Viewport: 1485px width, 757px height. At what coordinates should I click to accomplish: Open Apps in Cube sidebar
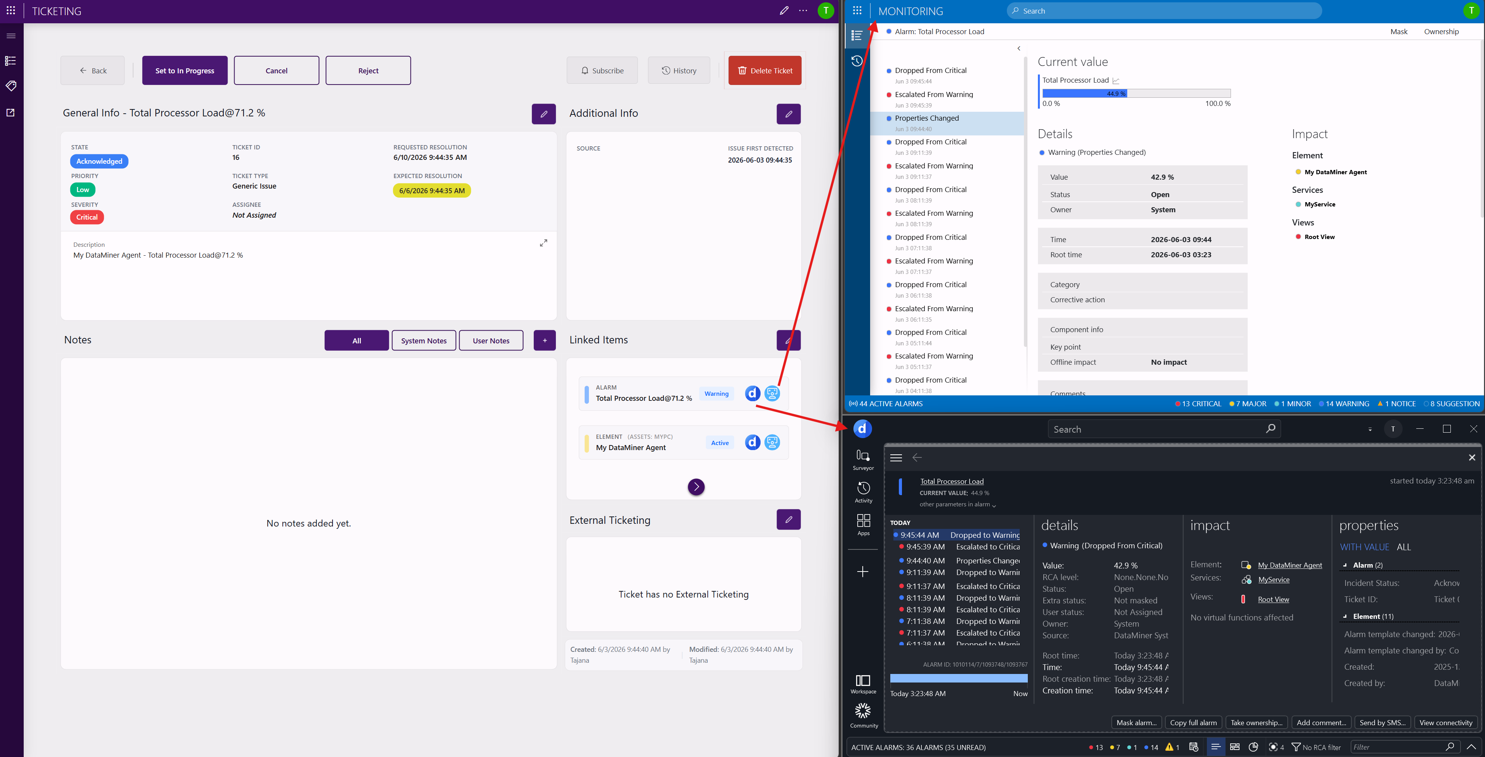[863, 525]
